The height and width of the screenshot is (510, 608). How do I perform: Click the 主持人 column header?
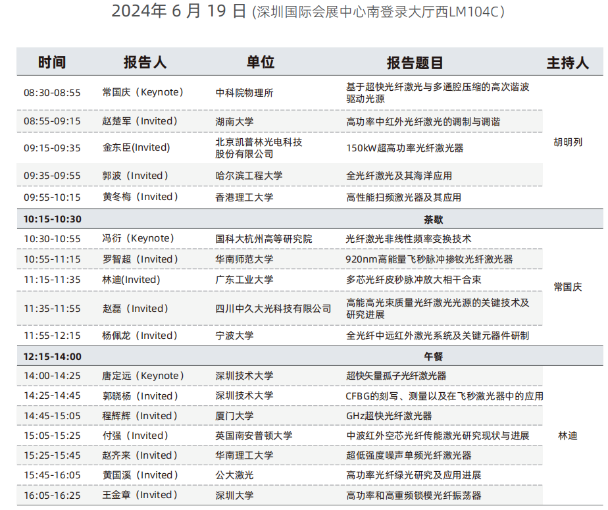(x=568, y=63)
